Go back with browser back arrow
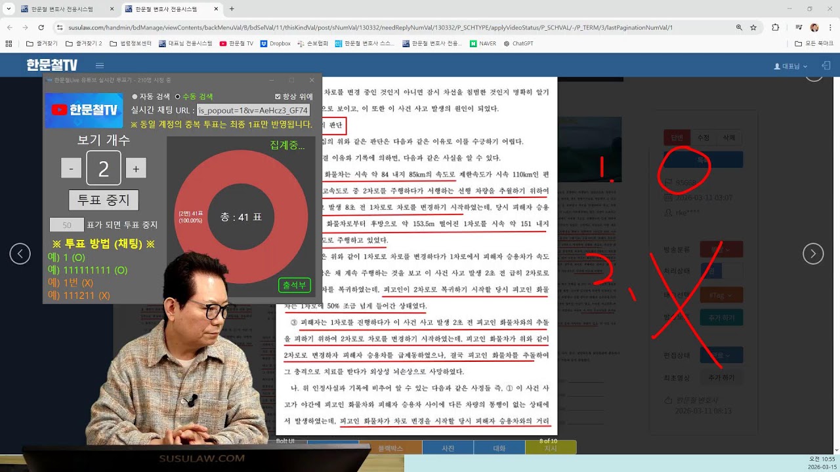Viewport: 840px width, 472px height. click(9, 28)
